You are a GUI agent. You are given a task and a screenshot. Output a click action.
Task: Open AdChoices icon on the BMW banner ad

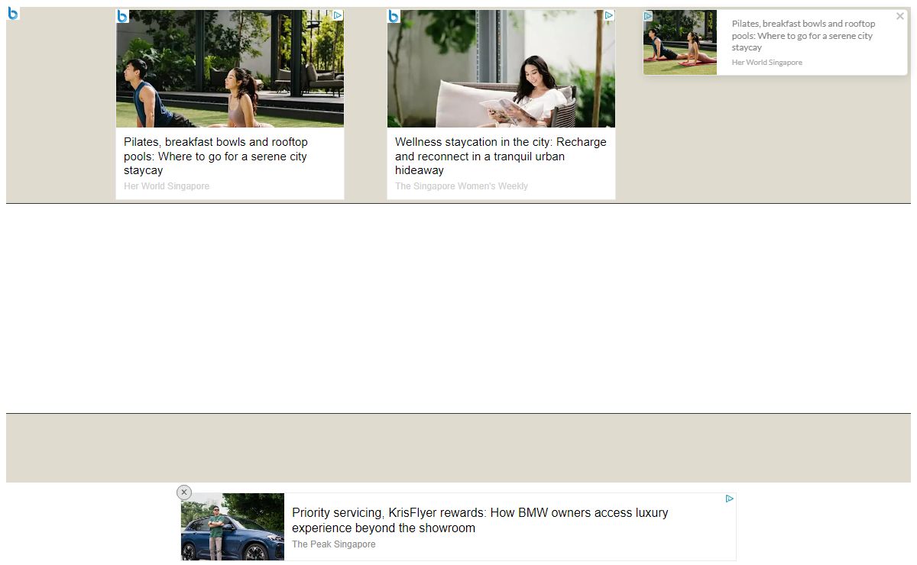[x=730, y=499]
